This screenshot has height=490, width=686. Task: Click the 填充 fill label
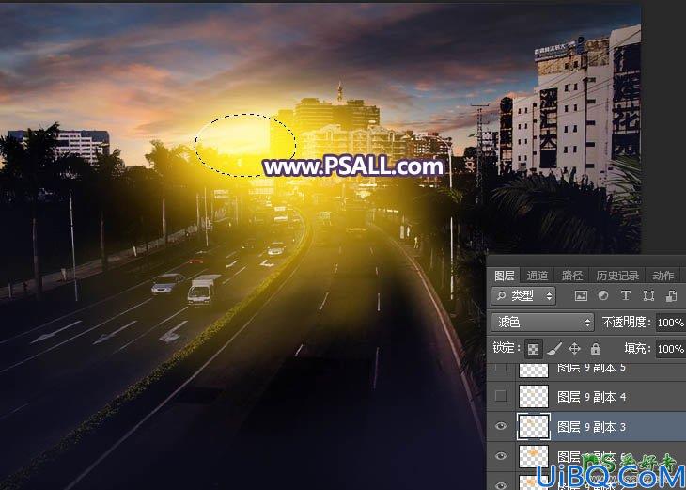(x=637, y=349)
